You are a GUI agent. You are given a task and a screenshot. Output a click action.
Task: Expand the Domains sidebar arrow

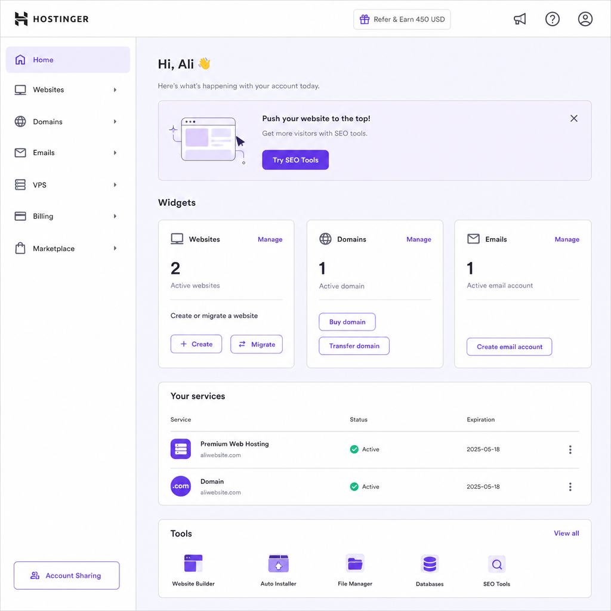pos(115,122)
